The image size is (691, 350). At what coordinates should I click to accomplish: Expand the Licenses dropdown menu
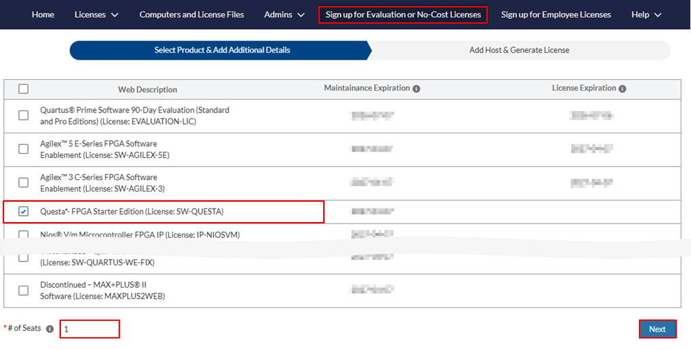click(96, 14)
